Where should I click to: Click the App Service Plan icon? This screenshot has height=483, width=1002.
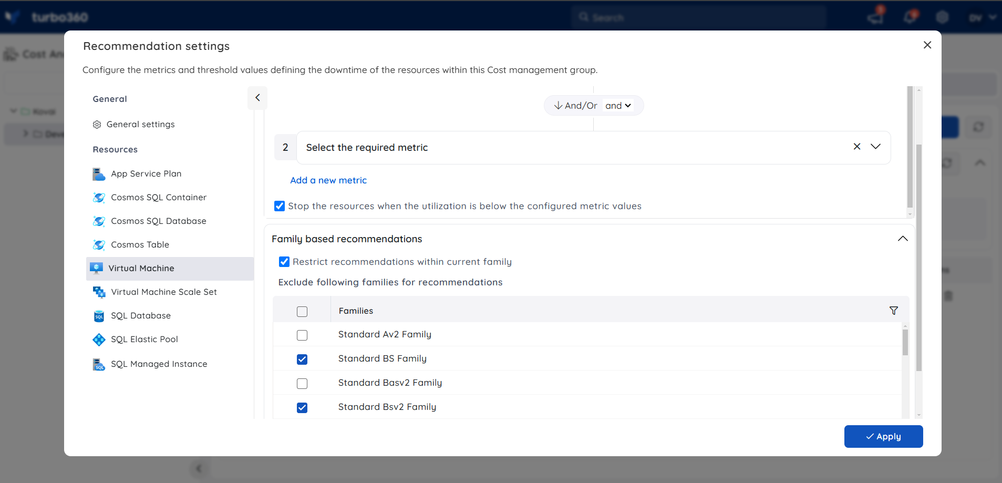coord(99,174)
